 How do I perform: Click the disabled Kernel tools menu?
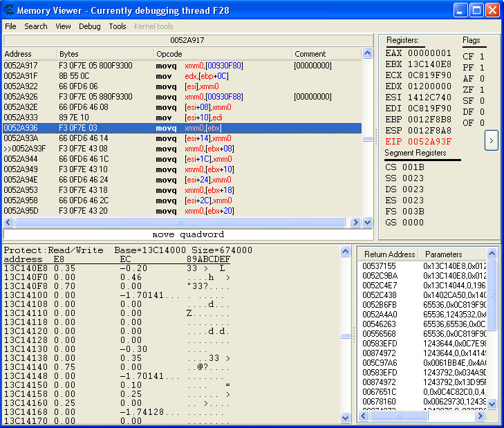click(x=153, y=26)
